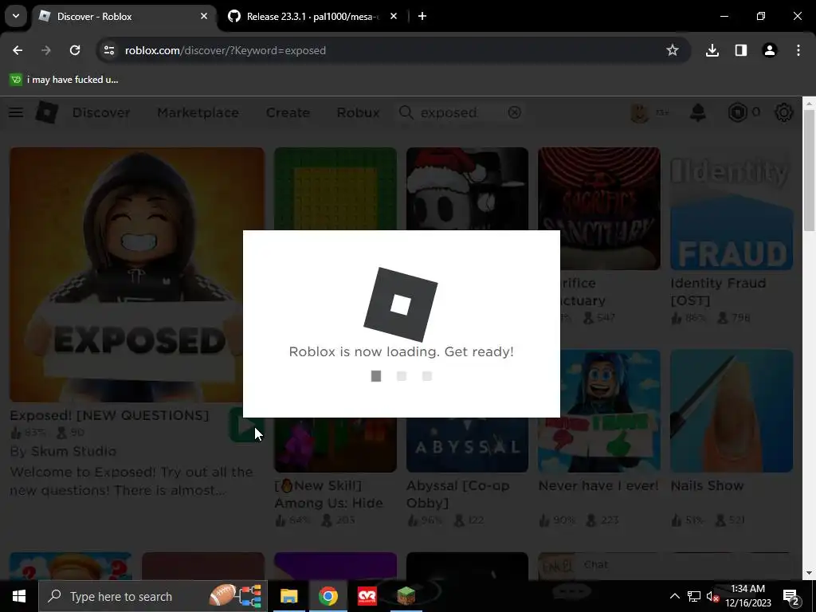This screenshot has width=816, height=612.
Task: Click the Windows Start button
Action: [x=19, y=596]
